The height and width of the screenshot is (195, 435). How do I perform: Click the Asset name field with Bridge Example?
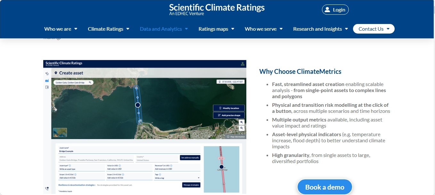[129, 150]
